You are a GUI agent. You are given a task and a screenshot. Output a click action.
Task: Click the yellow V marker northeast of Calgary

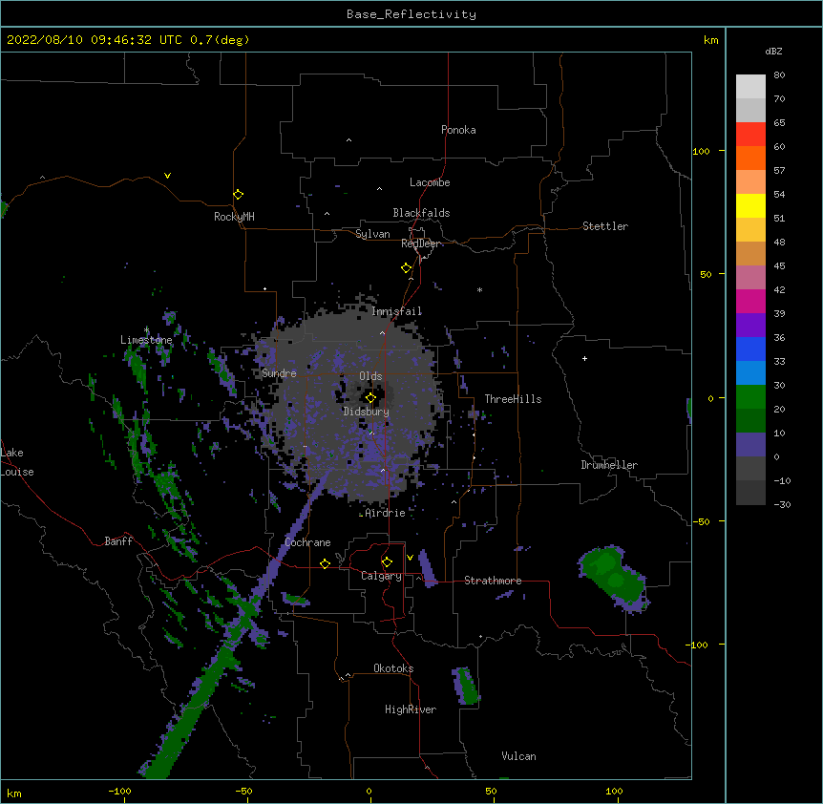point(410,558)
